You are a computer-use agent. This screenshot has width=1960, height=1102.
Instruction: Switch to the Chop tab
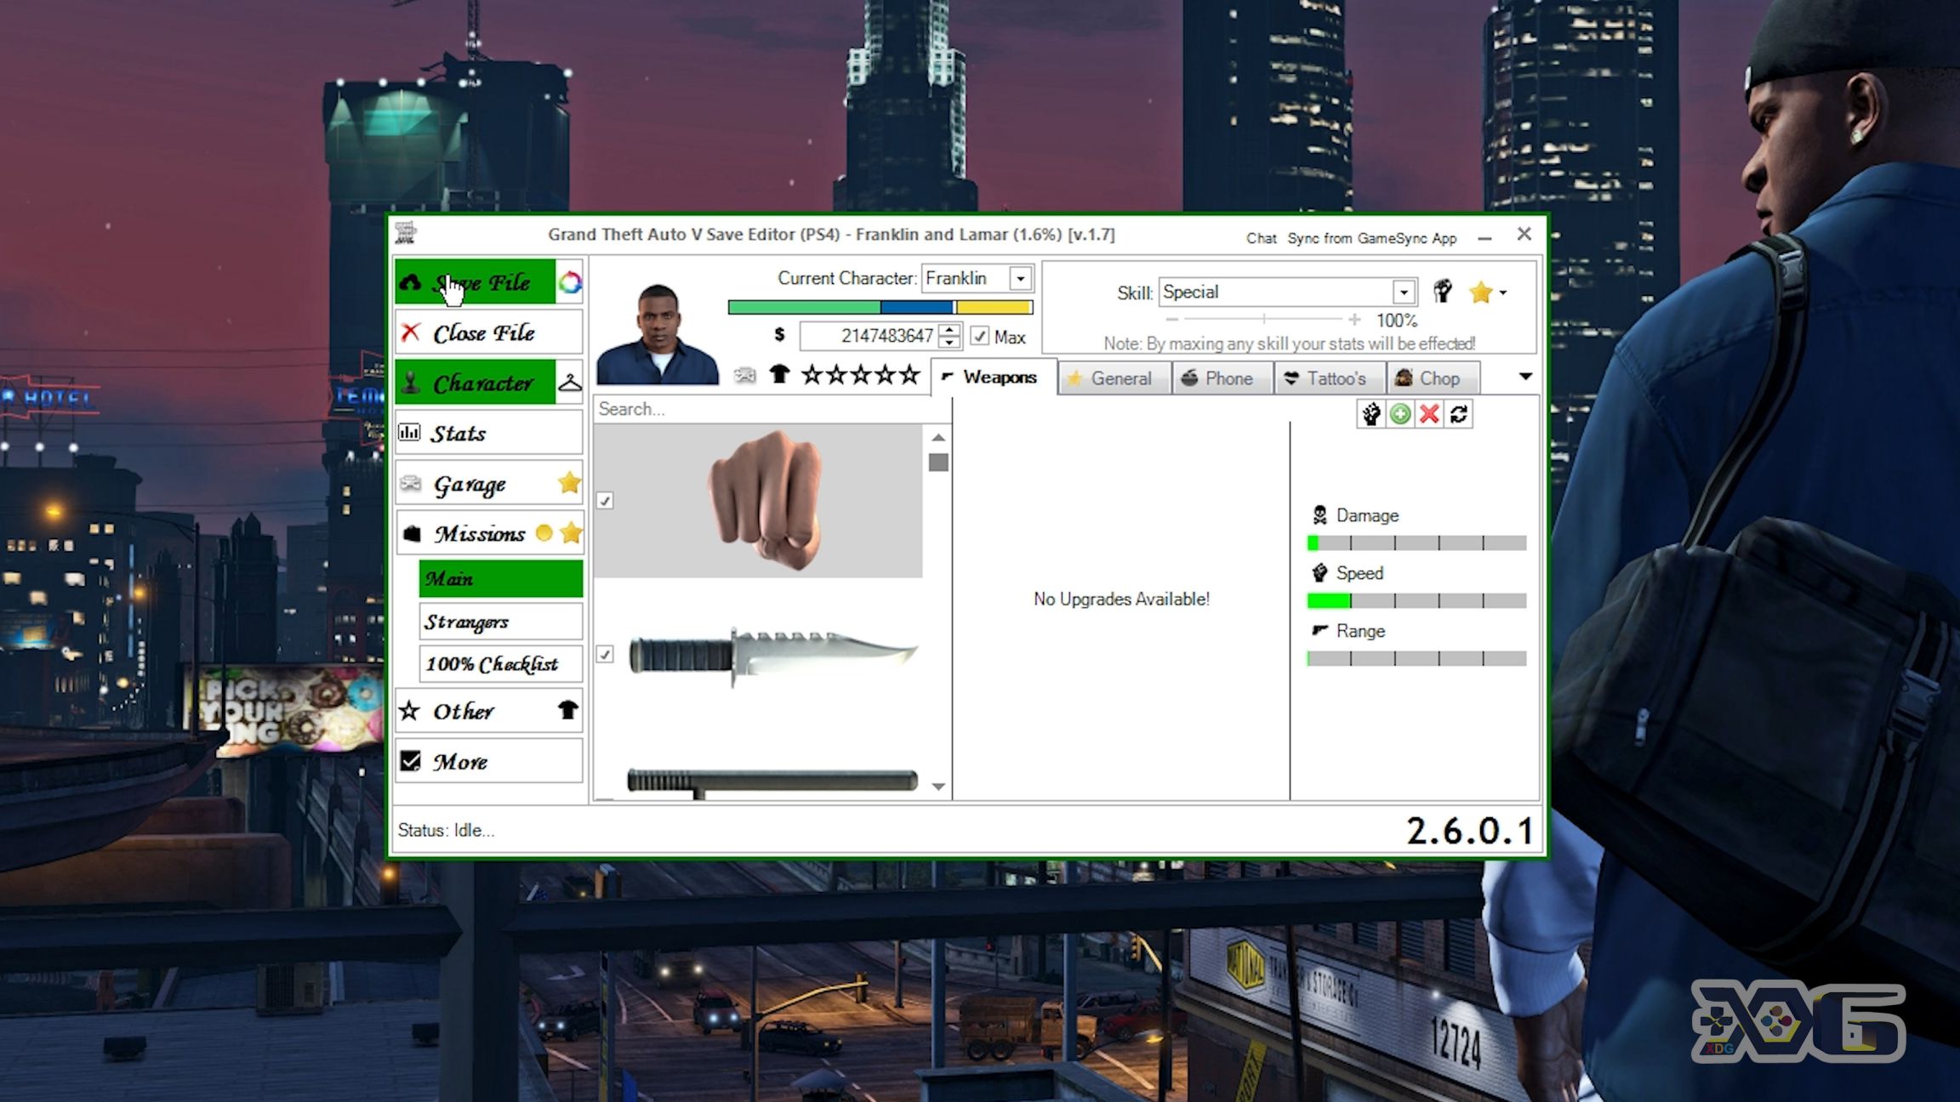coord(1433,378)
